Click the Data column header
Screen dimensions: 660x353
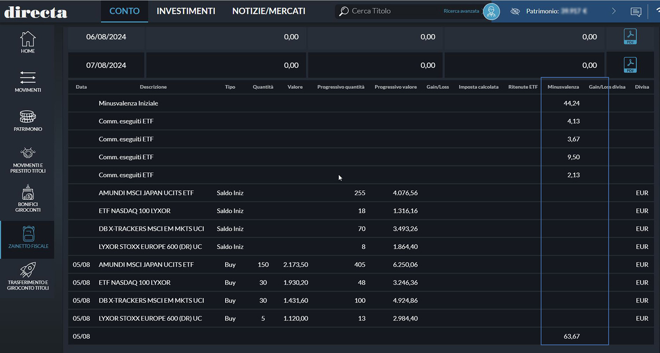[x=81, y=87]
